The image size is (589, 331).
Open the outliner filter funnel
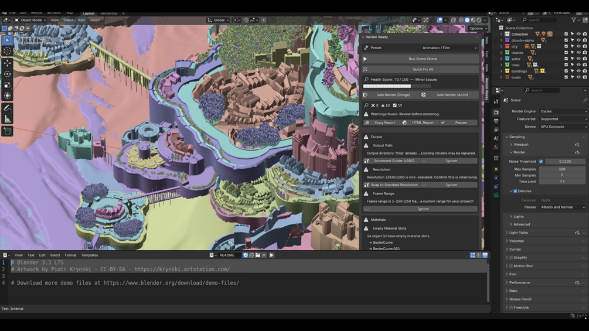574,20
